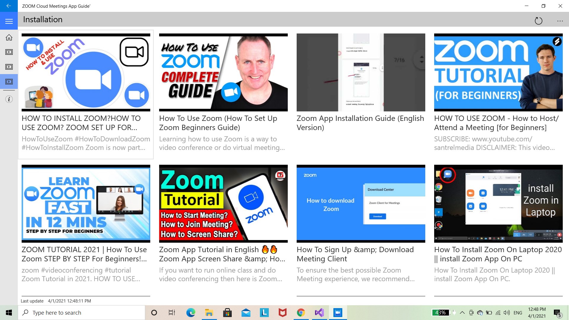
Task: Open Google Chrome from taskbar
Action: coord(301,313)
